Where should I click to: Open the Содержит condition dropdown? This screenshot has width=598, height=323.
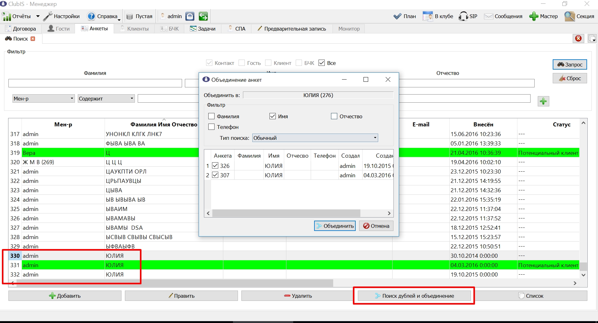click(106, 99)
